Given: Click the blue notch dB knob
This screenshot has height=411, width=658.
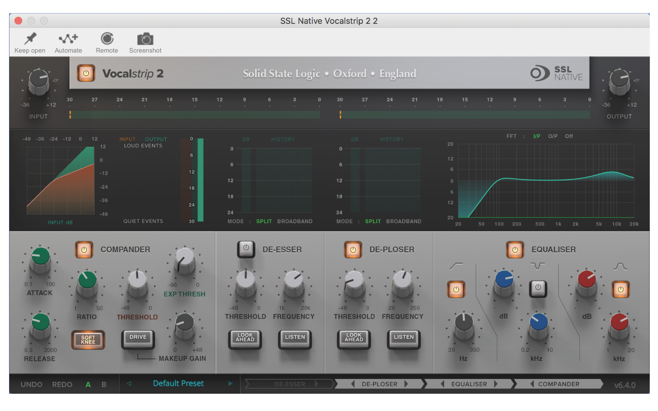Looking at the screenshot, I should (x=504, y=284).
